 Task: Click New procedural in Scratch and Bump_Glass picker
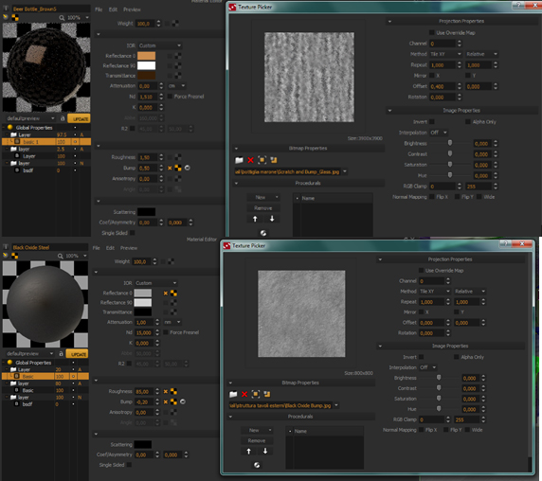[x=263, y=197]
